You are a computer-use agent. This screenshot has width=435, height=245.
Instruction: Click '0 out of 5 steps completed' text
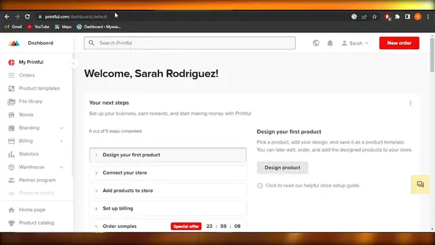coord(116,131)
